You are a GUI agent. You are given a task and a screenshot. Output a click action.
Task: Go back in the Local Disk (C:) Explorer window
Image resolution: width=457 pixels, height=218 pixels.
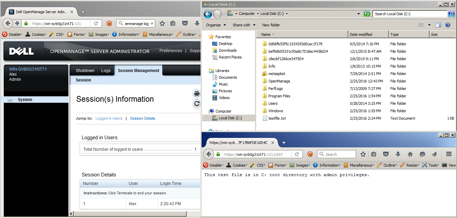pyautogui.click(x=208, y=14)
